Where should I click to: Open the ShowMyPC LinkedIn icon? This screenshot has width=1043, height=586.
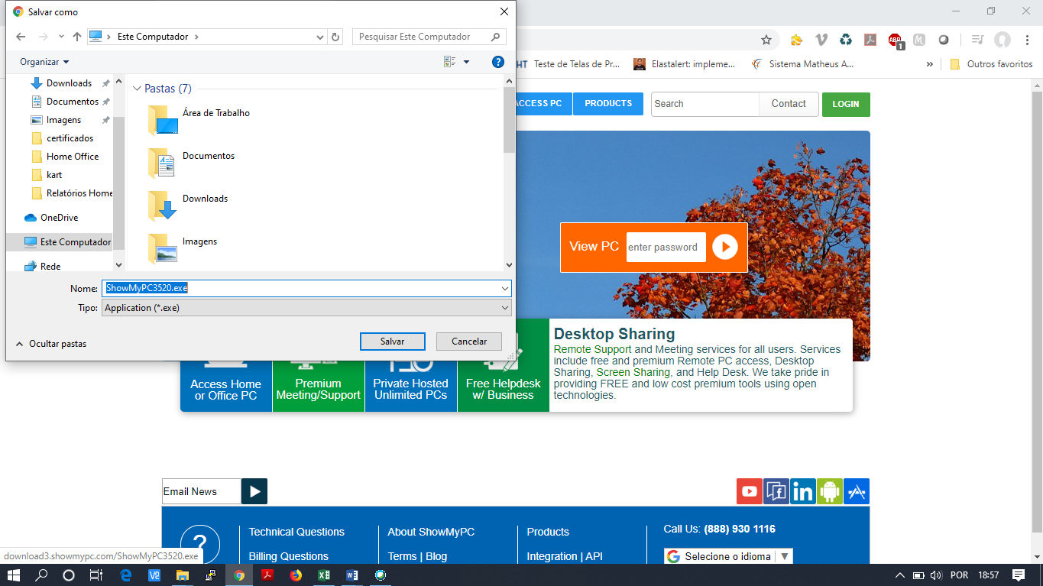pos(802,491)
